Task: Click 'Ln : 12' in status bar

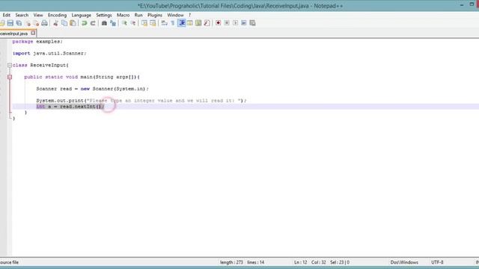Action: (x=301, y=262)
